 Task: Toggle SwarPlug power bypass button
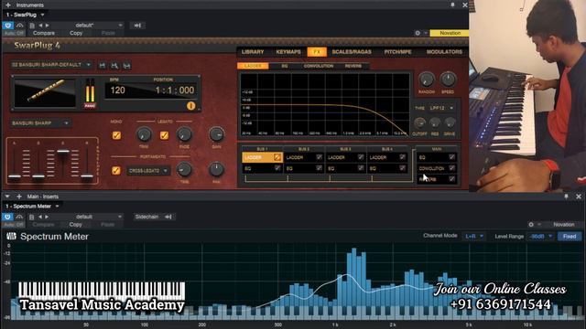(x=7, y=26)
